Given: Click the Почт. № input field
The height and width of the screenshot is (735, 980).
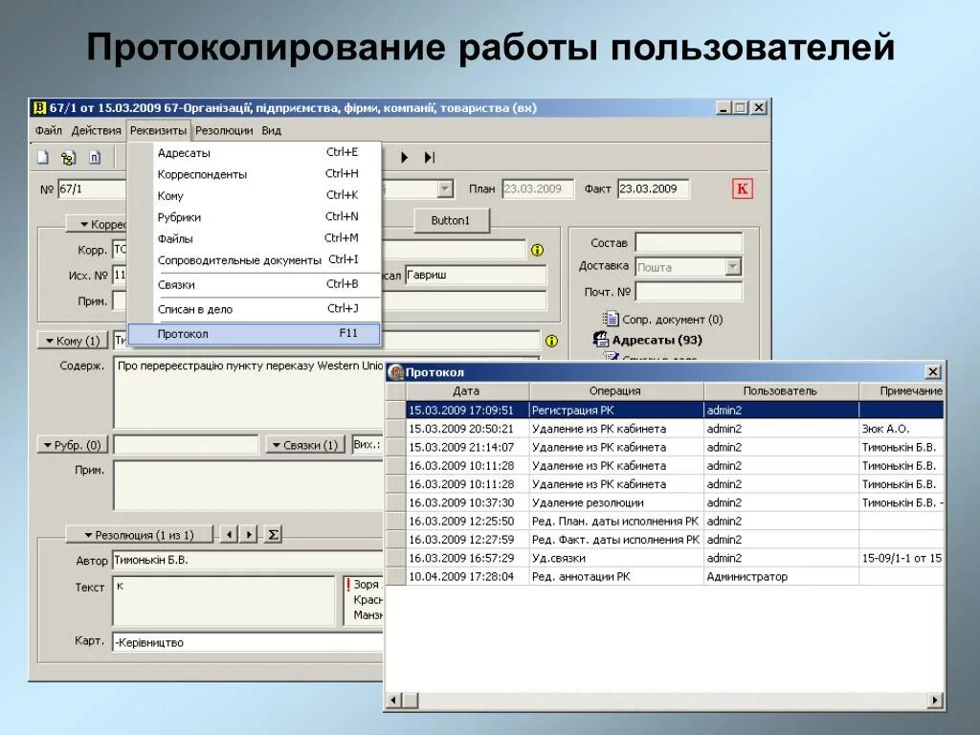Looking at the screenshot, I should coord(689,291).
